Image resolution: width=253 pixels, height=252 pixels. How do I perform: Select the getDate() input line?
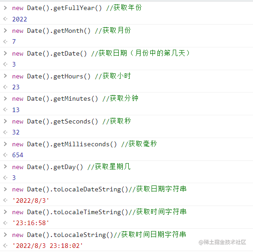click(101, 53)
